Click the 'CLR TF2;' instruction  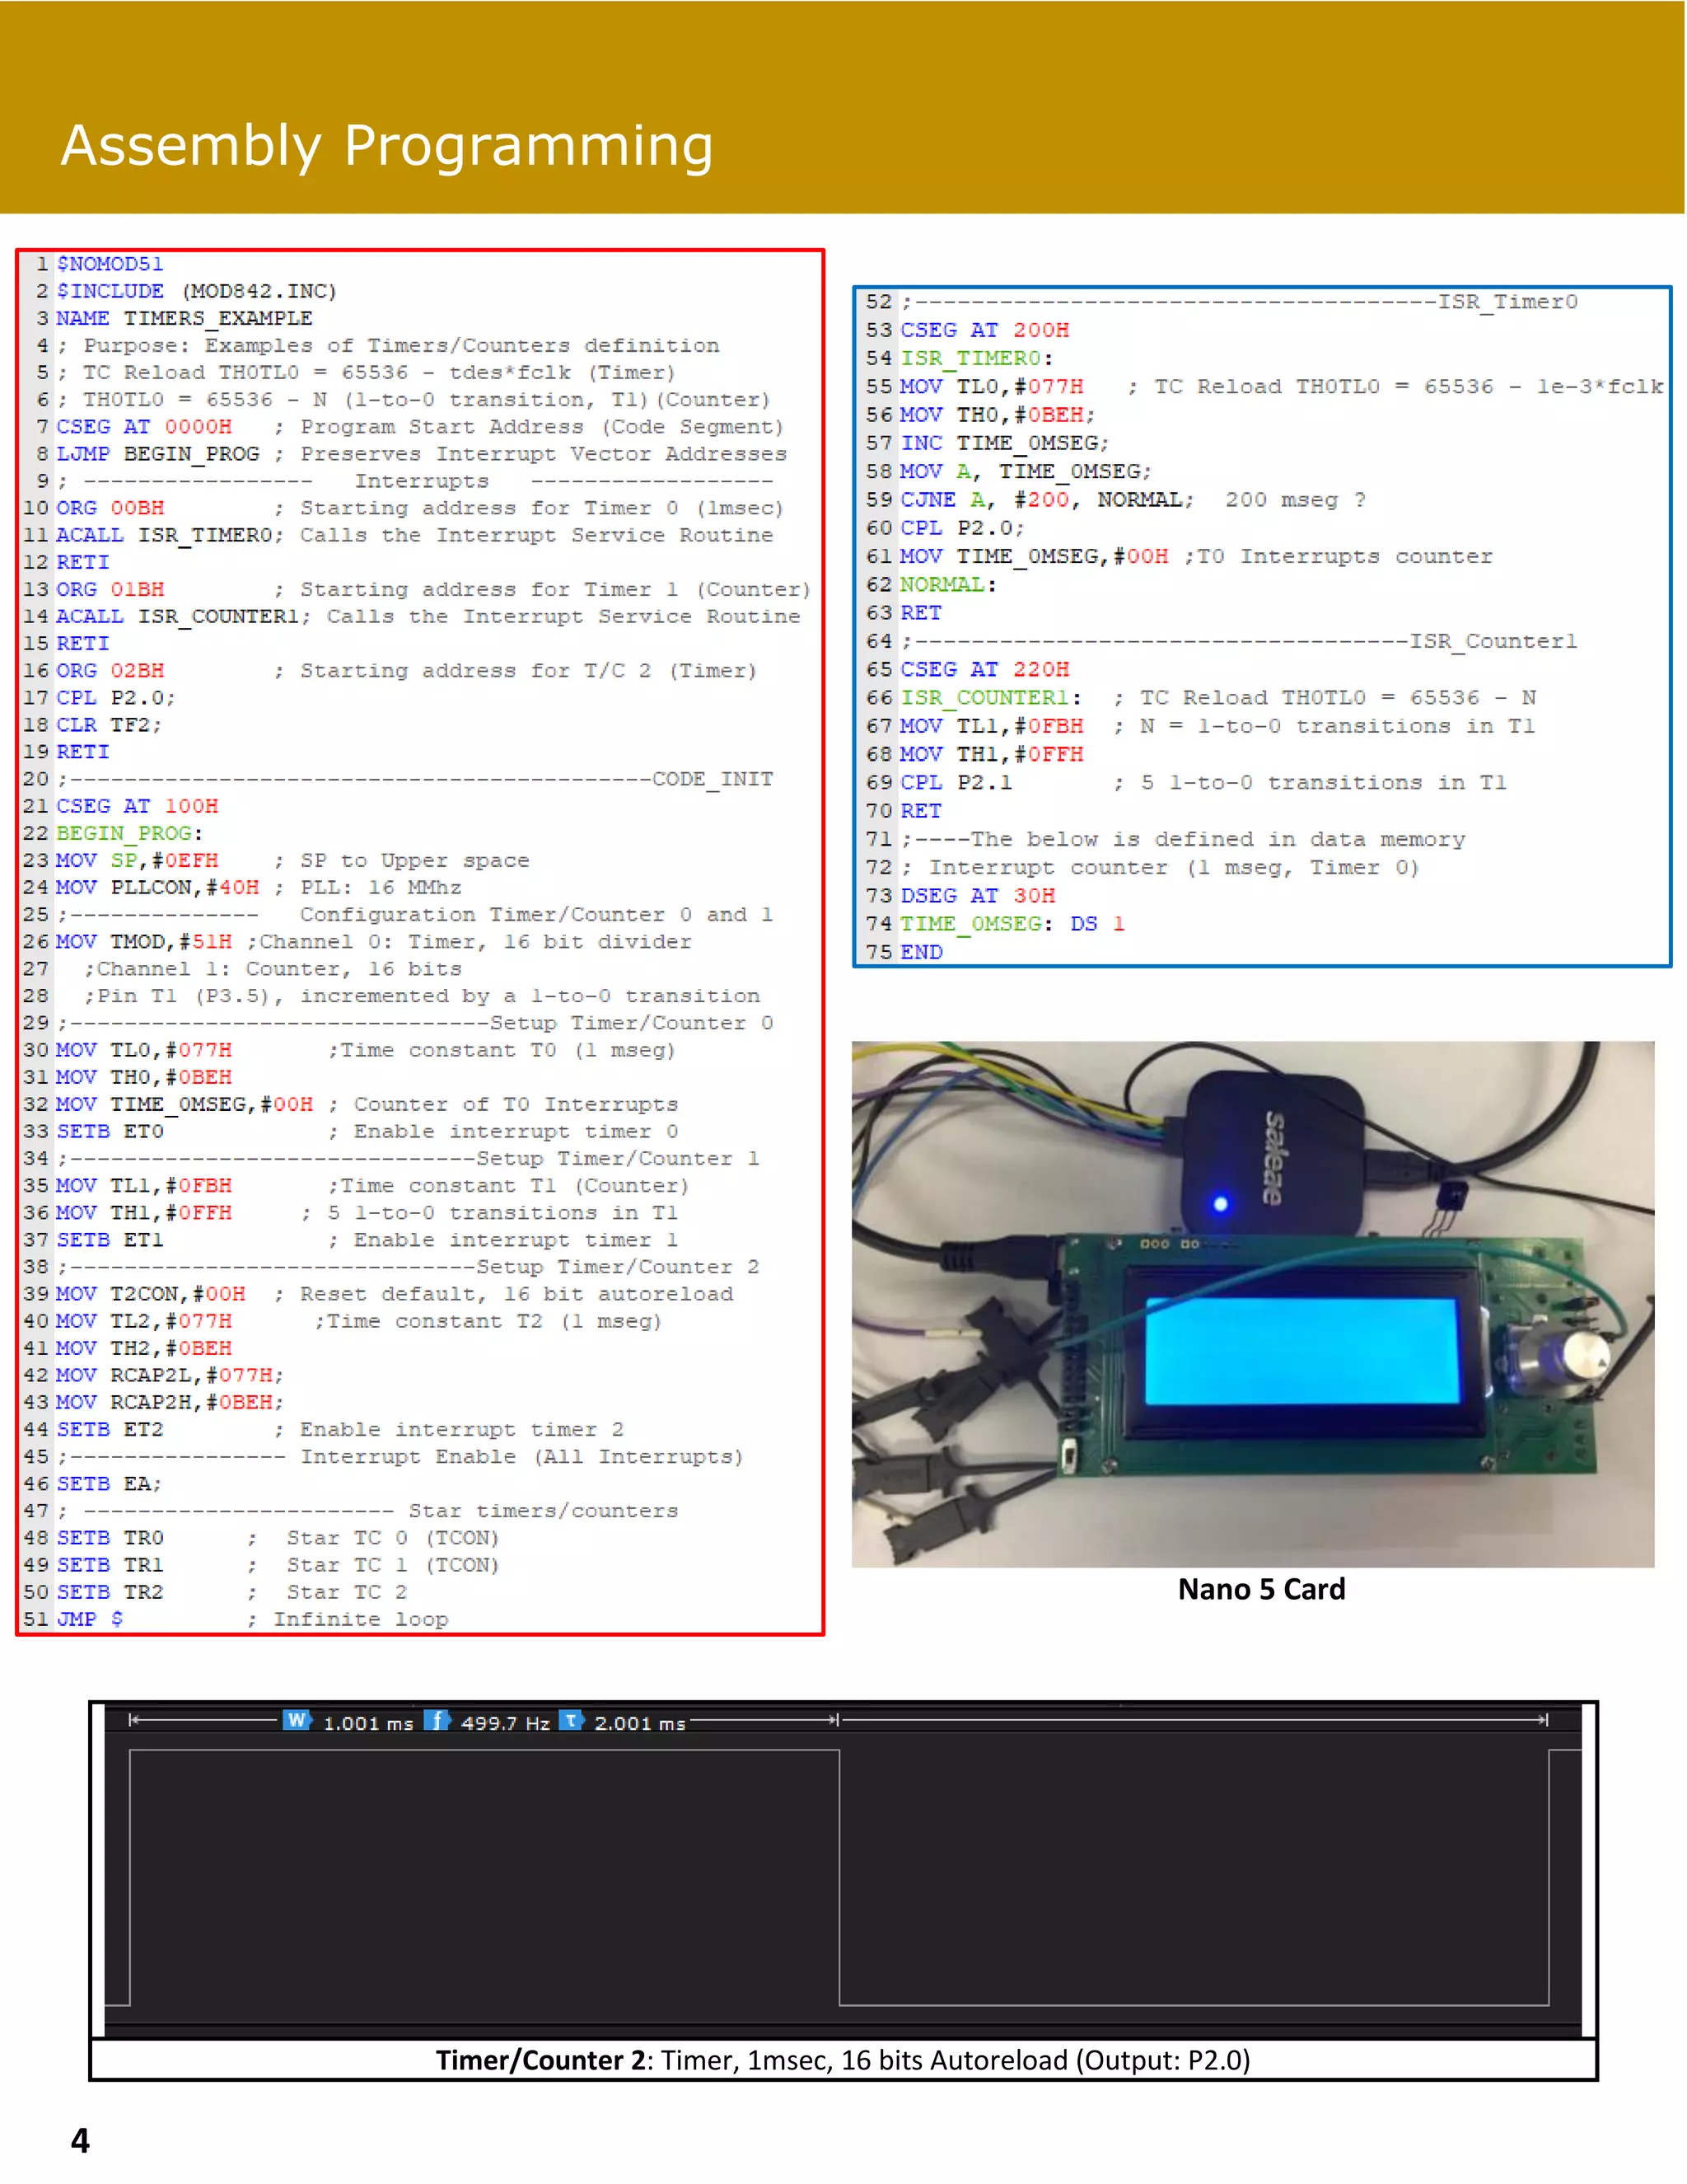109,725
